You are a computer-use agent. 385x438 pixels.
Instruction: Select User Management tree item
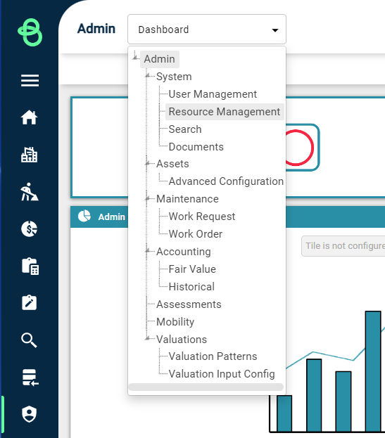[213, 94]
